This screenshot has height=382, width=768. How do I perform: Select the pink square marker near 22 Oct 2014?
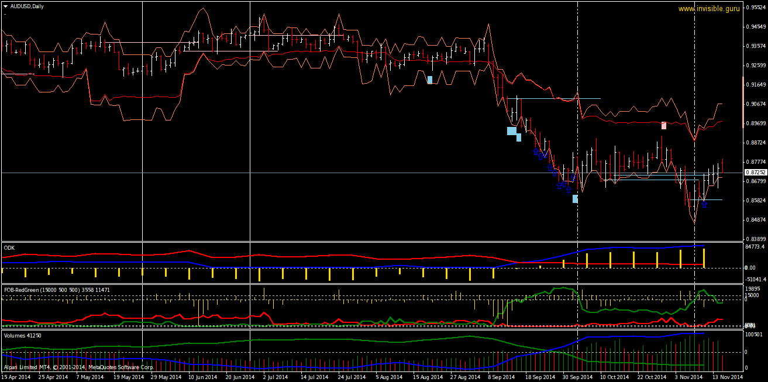(664, 125)
